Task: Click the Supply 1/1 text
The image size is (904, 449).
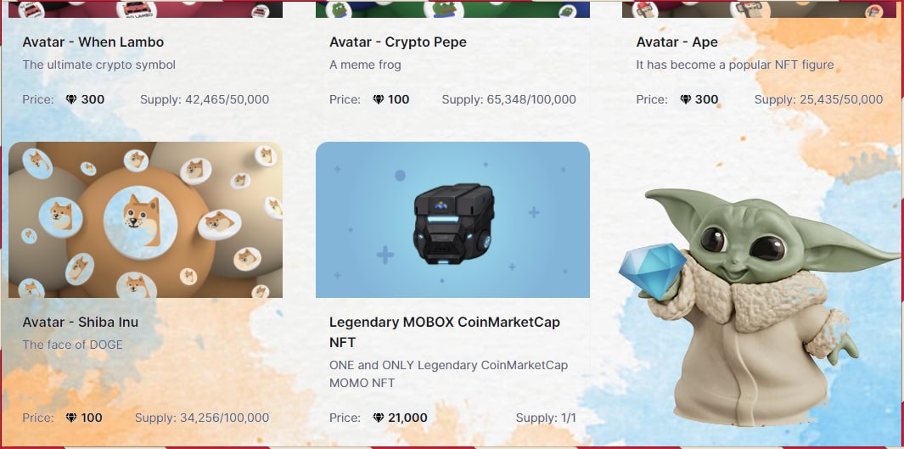Action: (x=546, y=418)
